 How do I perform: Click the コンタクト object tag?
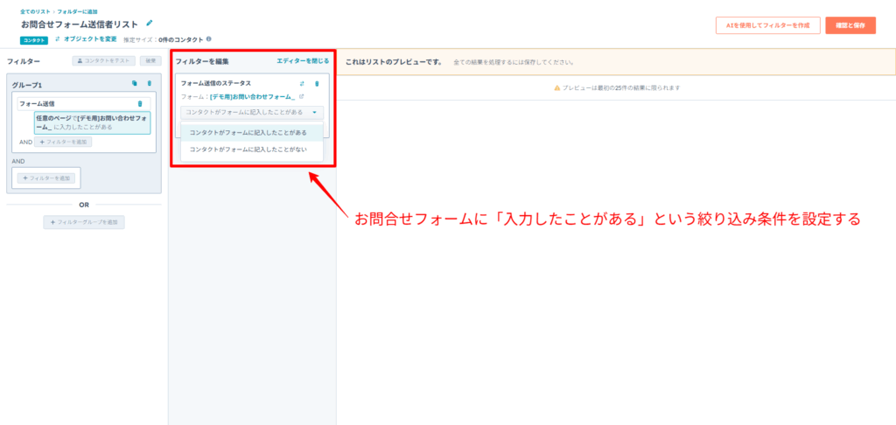pyautogui.click(x=34, y=40)
